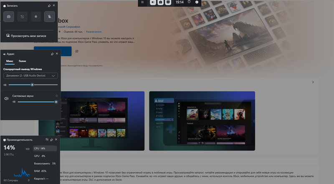Toggle the microphone during recording
This screenshot has height=184, width=334.
coord(49,17)
